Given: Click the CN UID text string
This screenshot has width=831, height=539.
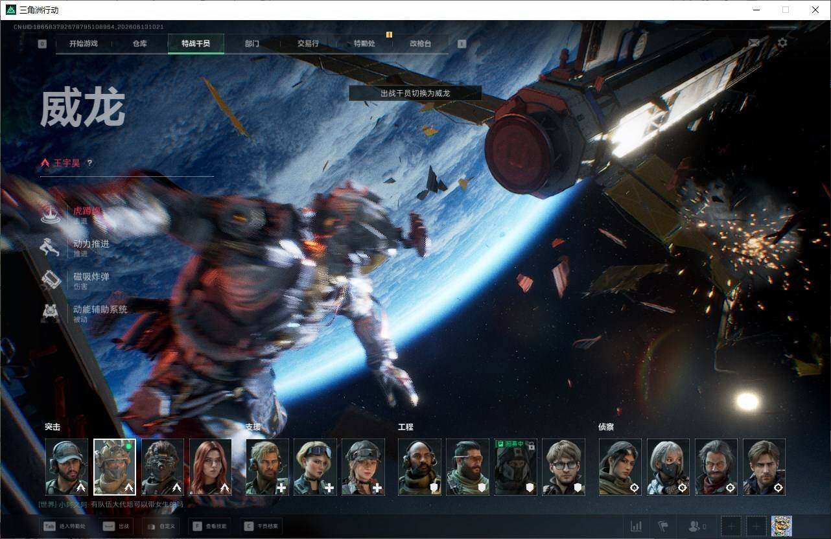Looking at the screenshot, I should [89, 27].
